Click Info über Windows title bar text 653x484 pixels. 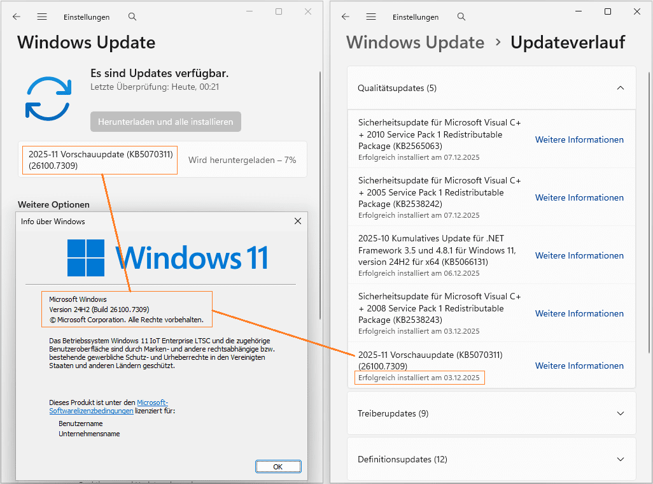[53, 222]
